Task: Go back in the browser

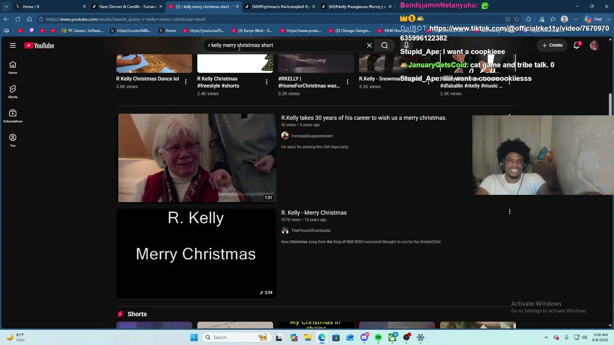Action: pos(6,19)
